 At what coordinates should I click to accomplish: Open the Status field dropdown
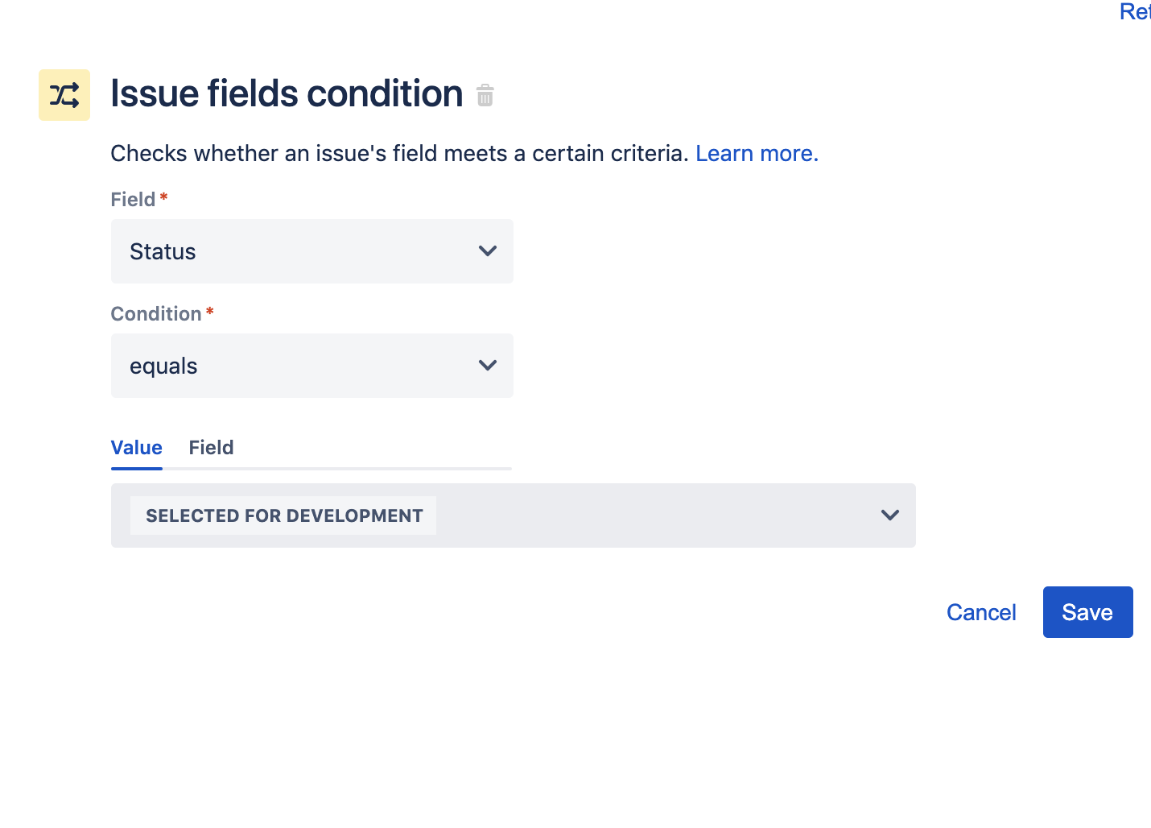311,251
